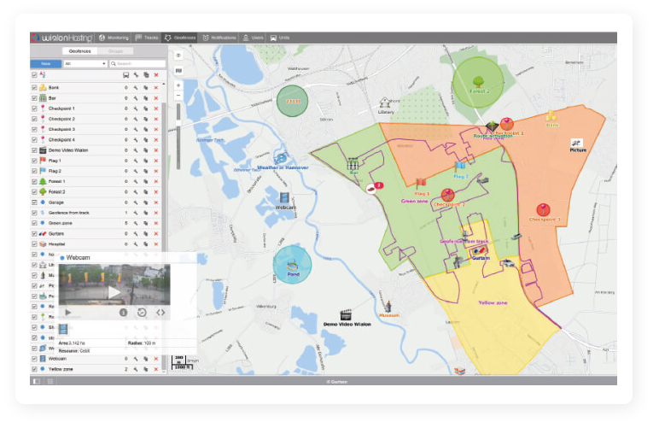Open the map tools ruler icon
Screen dimensions: 659x422
[178, 70]
